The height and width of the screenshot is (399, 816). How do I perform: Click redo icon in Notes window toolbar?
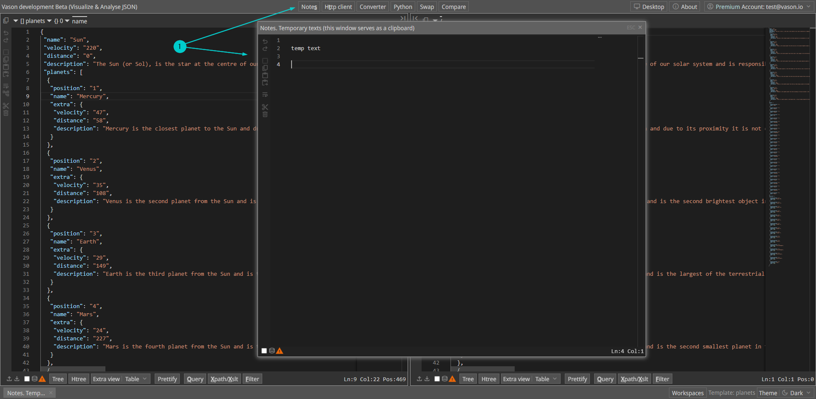(265, 48)
